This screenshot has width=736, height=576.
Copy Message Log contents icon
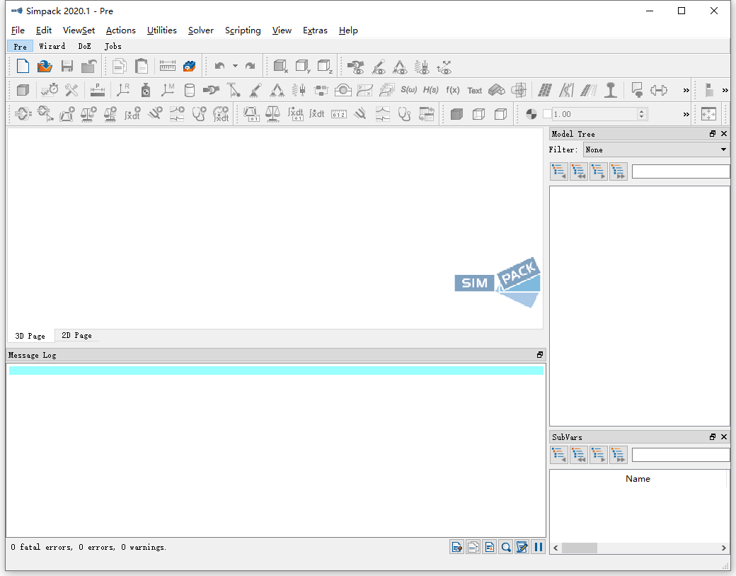473,547
